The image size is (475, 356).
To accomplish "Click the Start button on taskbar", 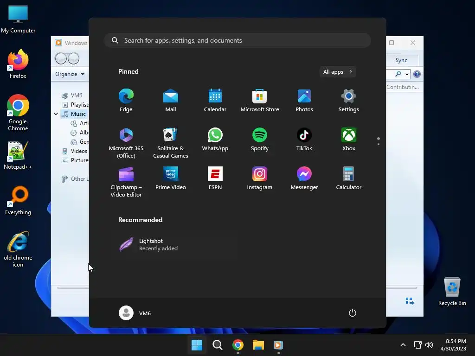I will pyautogui.click(x=197, y=345).
